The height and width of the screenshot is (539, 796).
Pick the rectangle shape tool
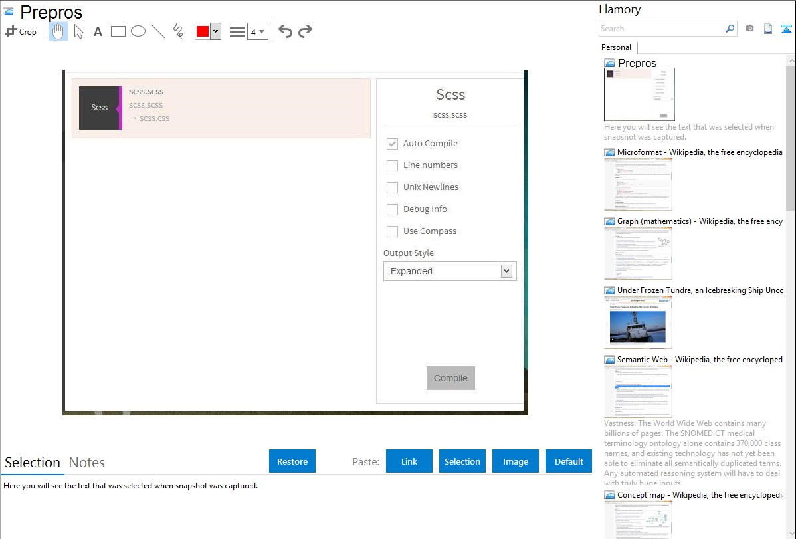click(118, 31)
